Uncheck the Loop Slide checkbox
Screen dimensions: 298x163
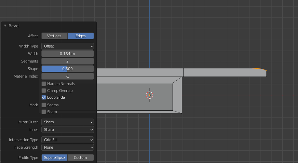click(44, 97)
